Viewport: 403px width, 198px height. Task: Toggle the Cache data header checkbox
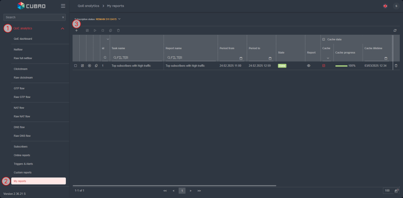click(x=324, y=39)
